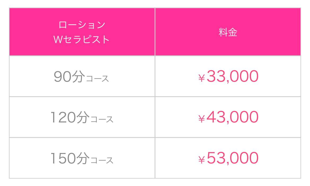Select the 料金 column header

coord(228,32)
